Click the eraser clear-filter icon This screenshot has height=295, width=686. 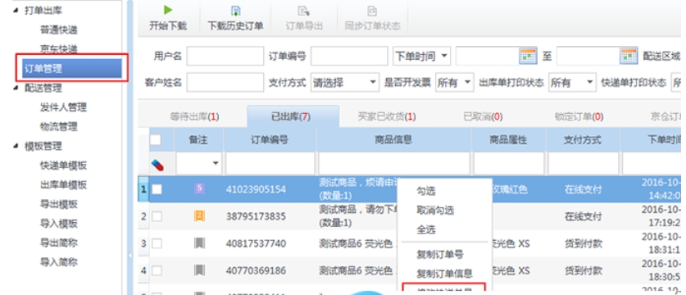pos(157,165)
